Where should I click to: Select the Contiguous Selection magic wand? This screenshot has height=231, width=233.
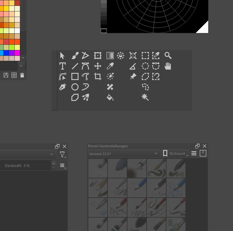(145, 97)
